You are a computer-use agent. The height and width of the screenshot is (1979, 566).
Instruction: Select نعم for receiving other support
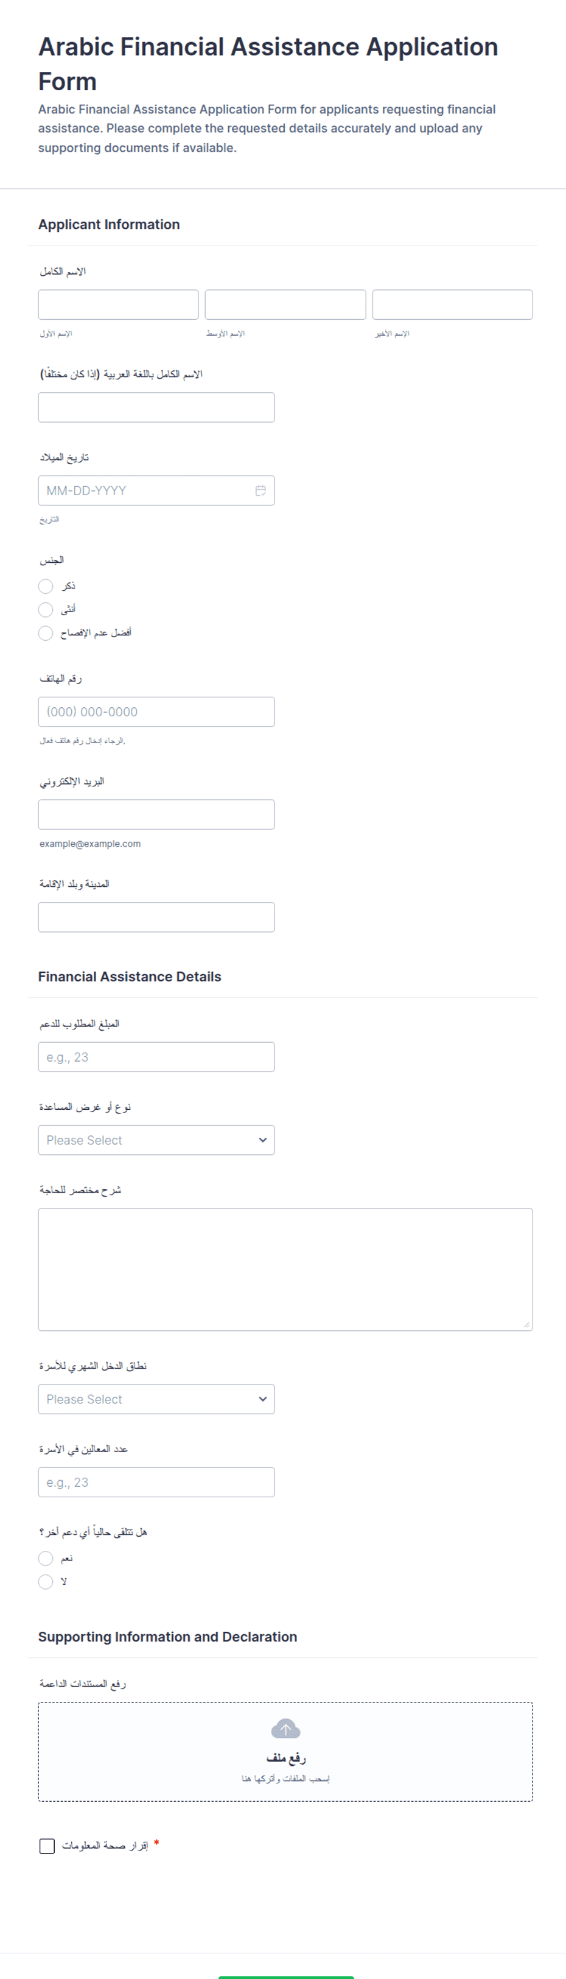(x=46, y=1558)
